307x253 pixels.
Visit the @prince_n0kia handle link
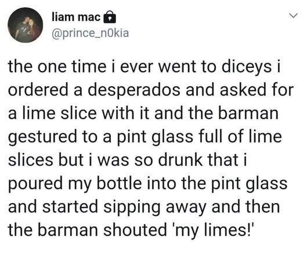click(x=91, y=33)
